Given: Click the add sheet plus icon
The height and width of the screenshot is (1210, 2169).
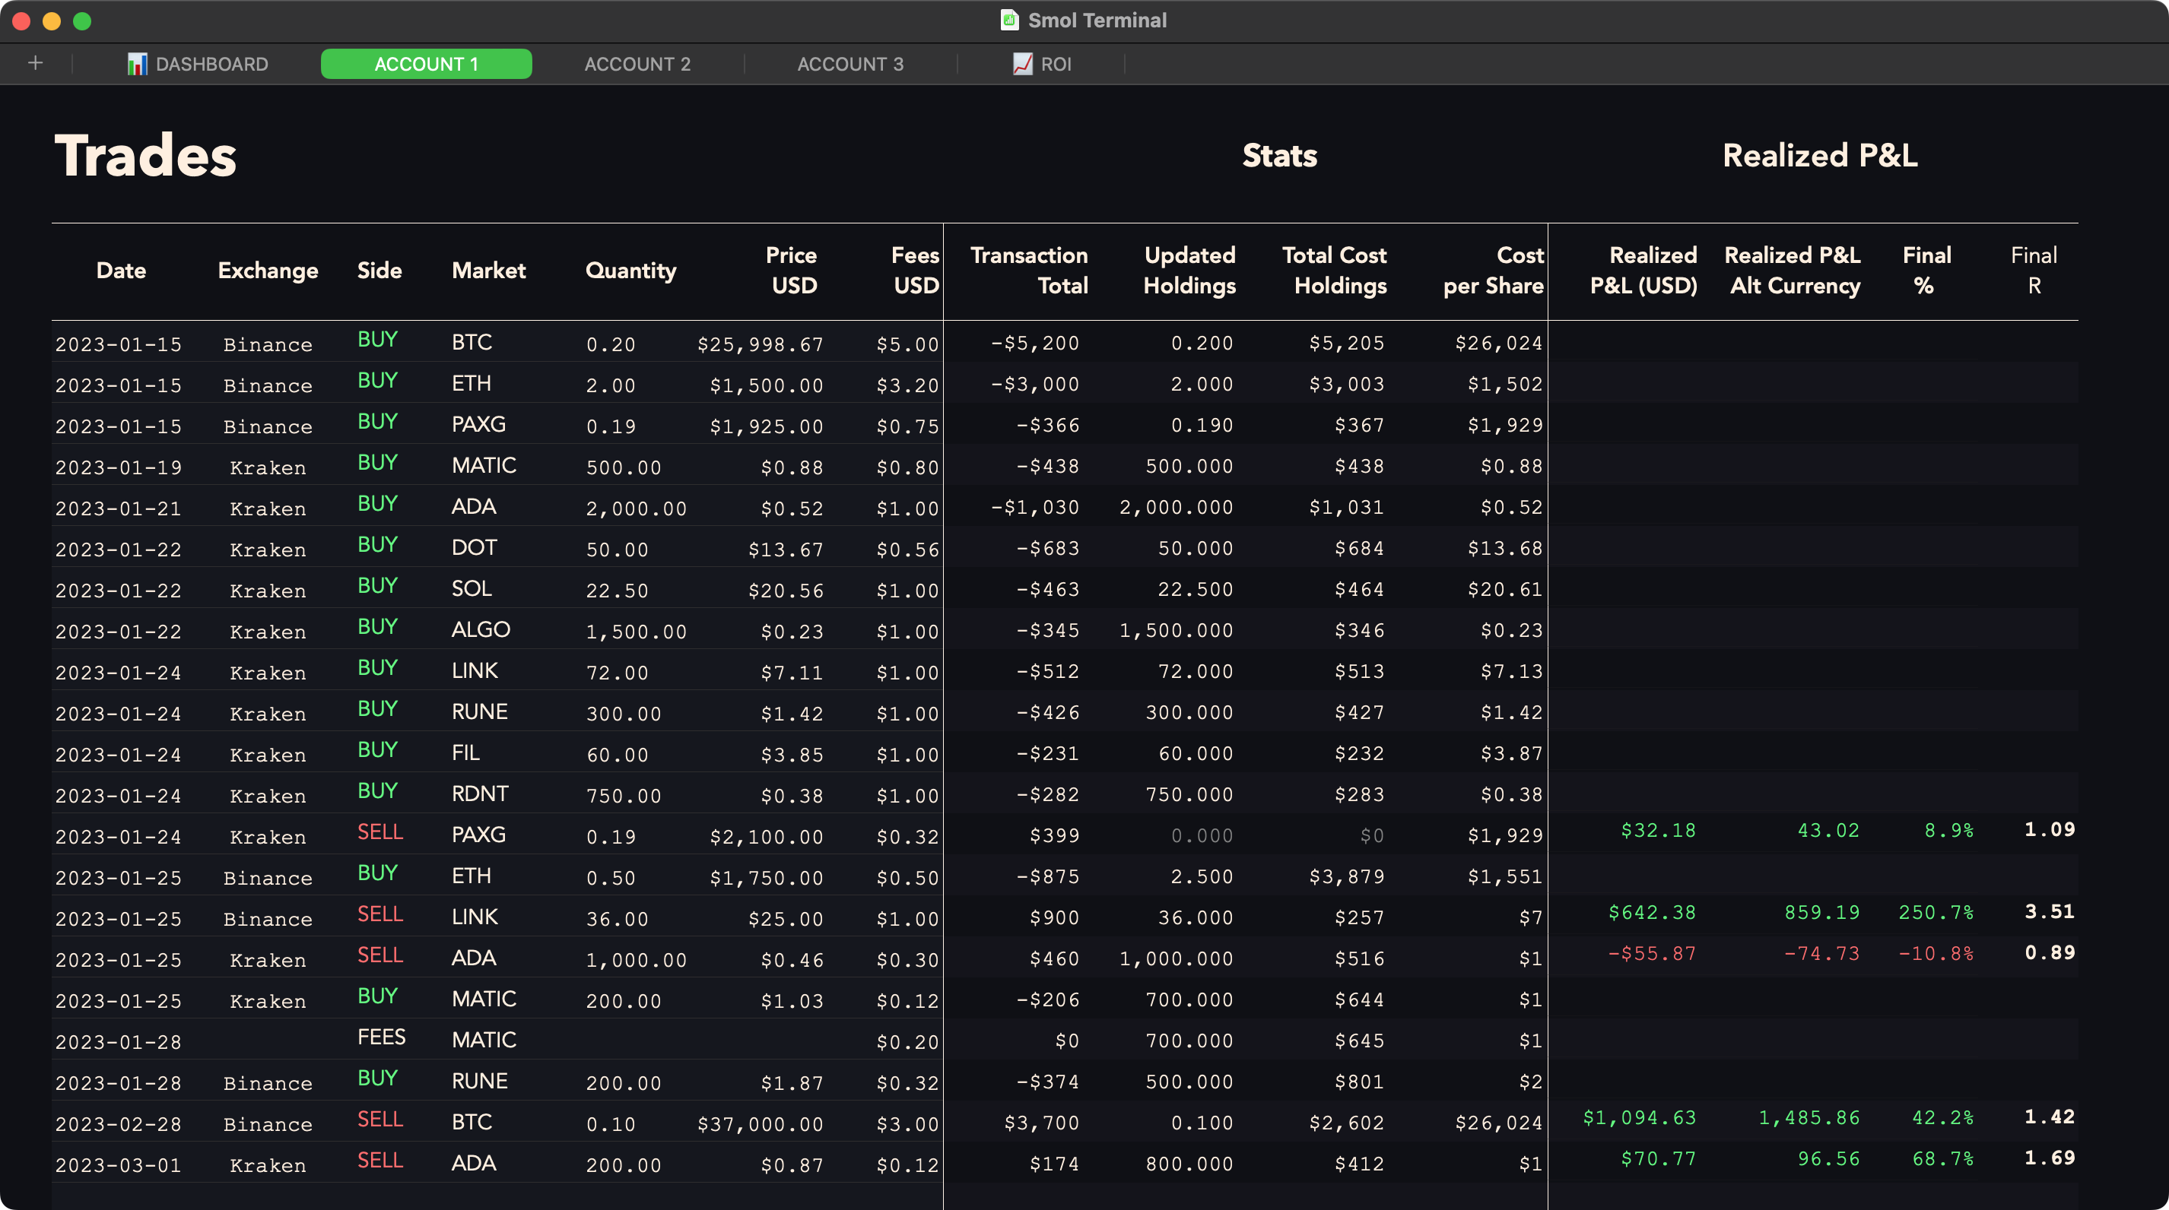Looking at the screenshot, I should click(35, 63).
